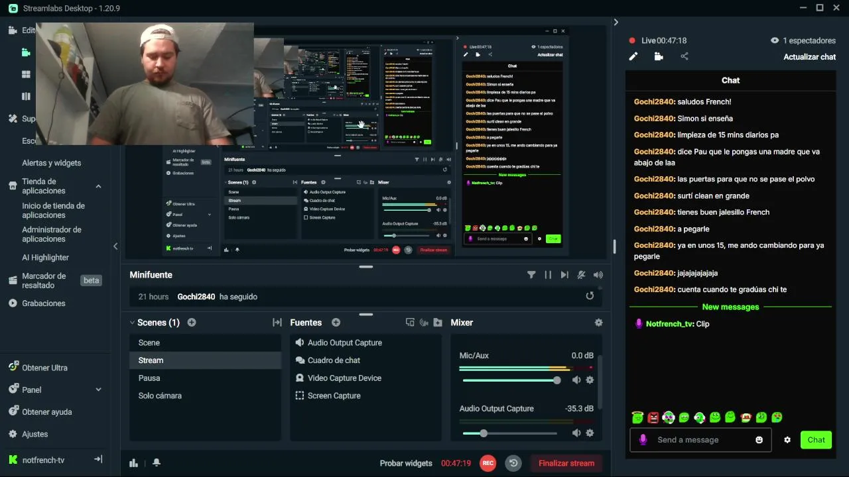Open the chat settings gear
The image size is (849, 477).
[787, 440]
